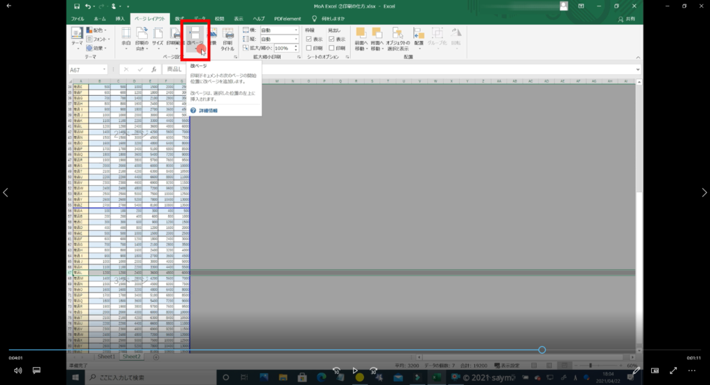This screenshot has height=385, width=710.
Task: Click the 改ページ (Breaks) ribbon button
Action: [196, 38]
